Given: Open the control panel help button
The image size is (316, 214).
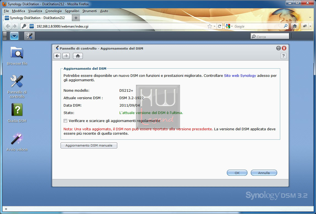Looking at the screenshot, I should 283,56.
